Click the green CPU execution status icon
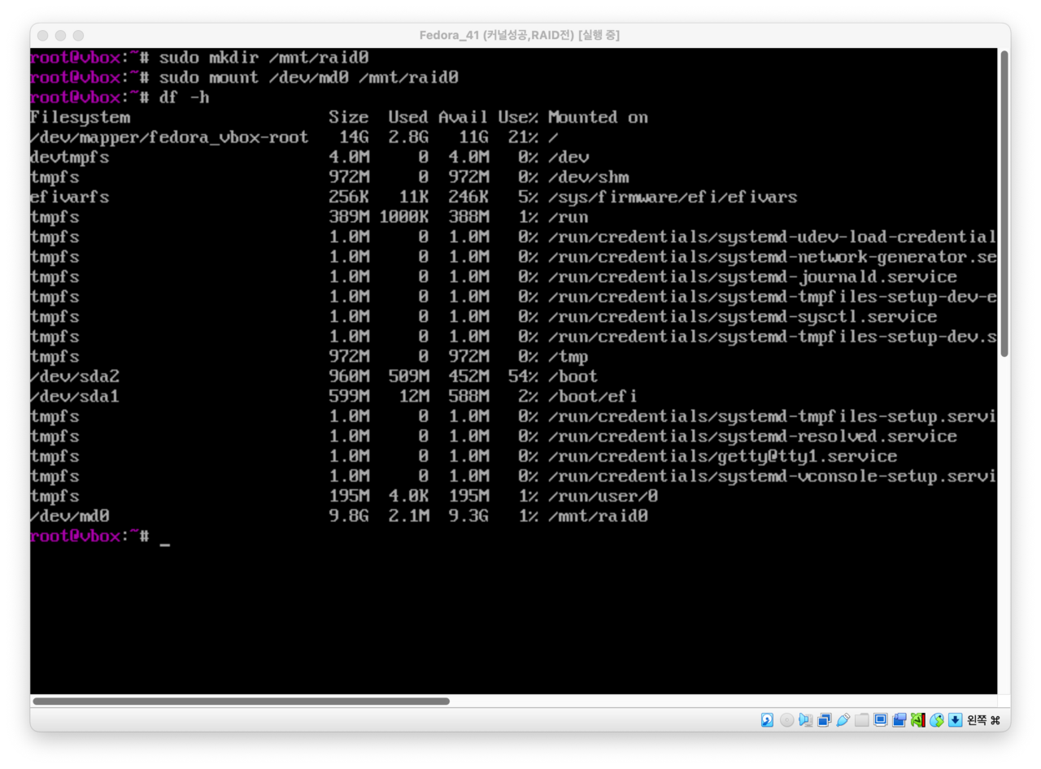Image resolution: width=1041 pixels, height=769 pixels. tap(918, 719)
